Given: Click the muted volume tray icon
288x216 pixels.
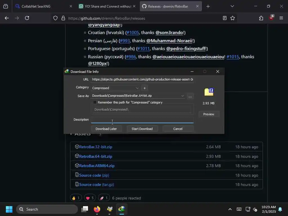Looking at the screenshot, I should pyautogui.click(x=255, y=209).
